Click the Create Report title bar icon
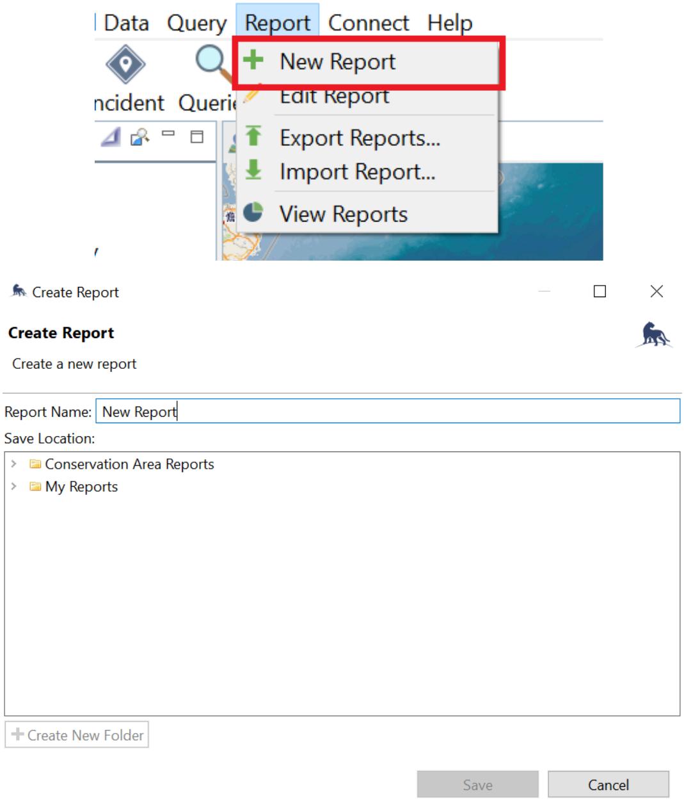Image resolution: width=684 pixels, height=801 pixels. point(19,291)
